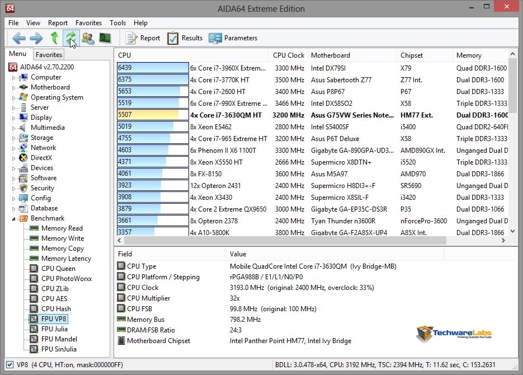Image resolution: width=523 pixels, height=375 pixels.
Task: Select the Software tree icon
Action: [x=23, y=178]
